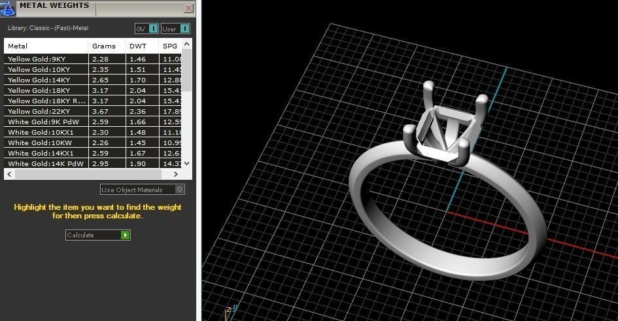618x321 pixels.
Task: Select the White Gold:14K PdW row
Action: (93, 163)
